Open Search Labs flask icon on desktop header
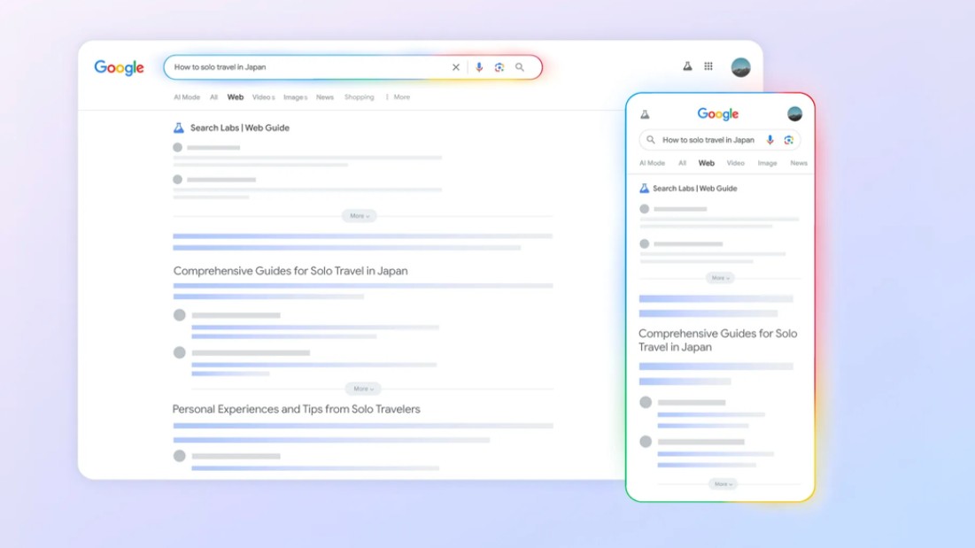Image resolution: width=975 pixels, height=548 pixels. (x=687, y=66)
